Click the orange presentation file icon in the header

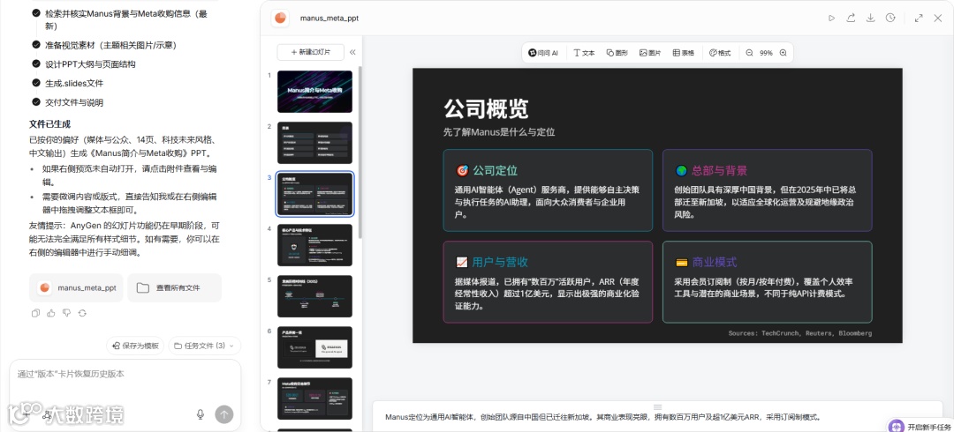[x=280, y=19]
